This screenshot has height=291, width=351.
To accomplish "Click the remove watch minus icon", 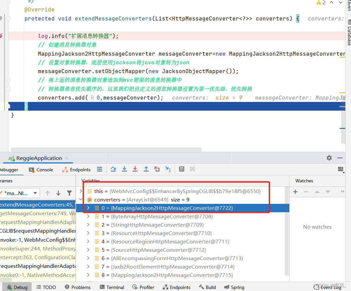I will coord(306,192).
